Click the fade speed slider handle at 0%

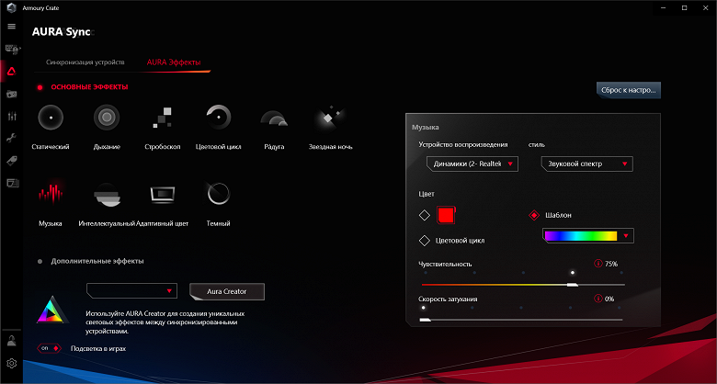click(x=426, y=320)
